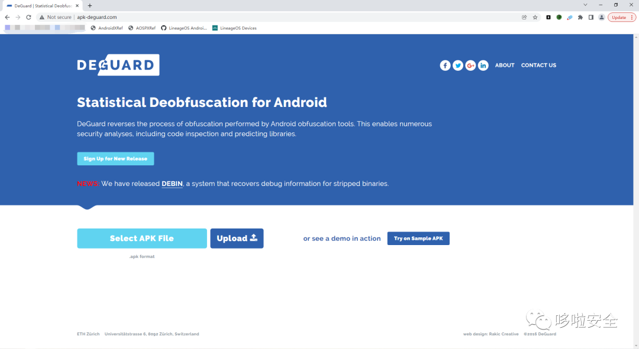Click the '.apk format' caption
Image resolution: width=639 pixels, height=349 pixels.
pyautogui.click(x=142, y=257)
